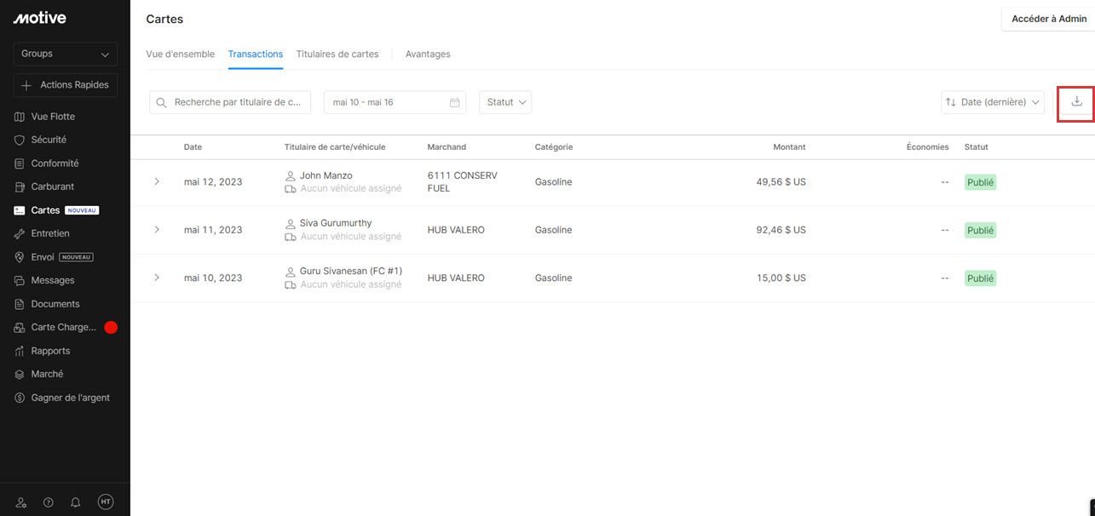Screen dimensions: 1095x516
Task: Click the download transactions icon
Action: point(1076,101)
